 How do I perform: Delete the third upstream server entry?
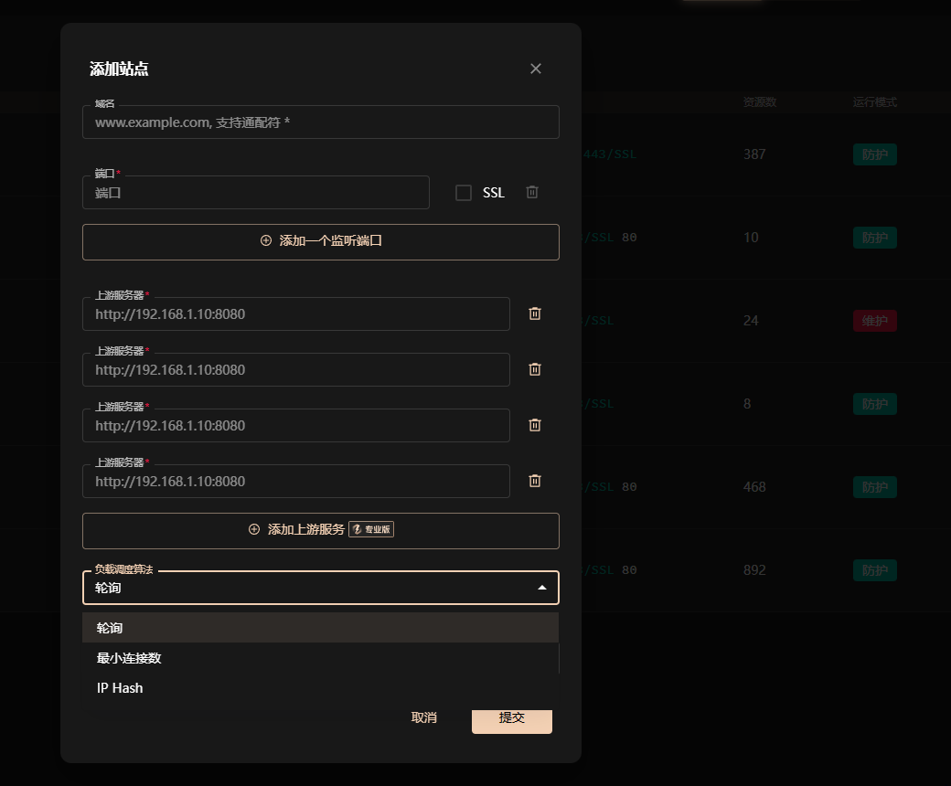(x=534, y=425)
